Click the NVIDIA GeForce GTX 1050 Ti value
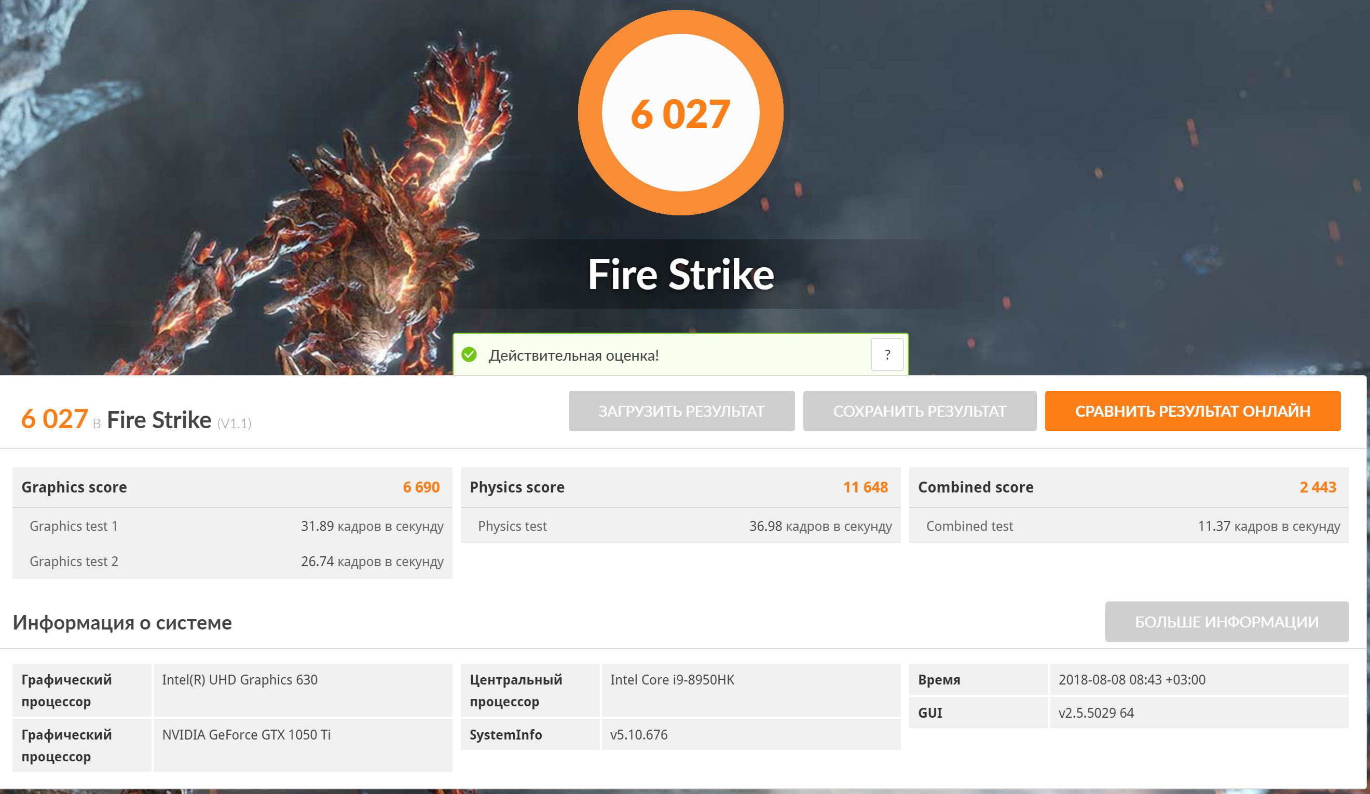The image size is (1370, 794). [x=246, y=735]
